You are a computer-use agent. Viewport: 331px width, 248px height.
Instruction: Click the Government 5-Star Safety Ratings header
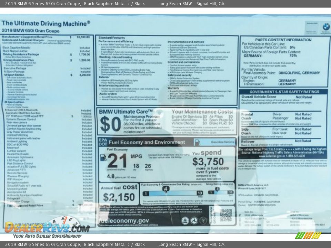(x=284, y=92)
